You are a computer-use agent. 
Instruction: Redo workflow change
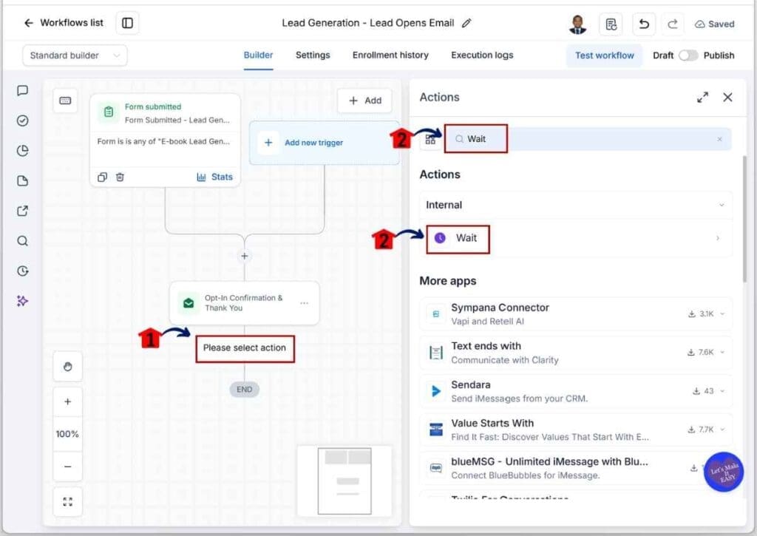pos(673,24)
